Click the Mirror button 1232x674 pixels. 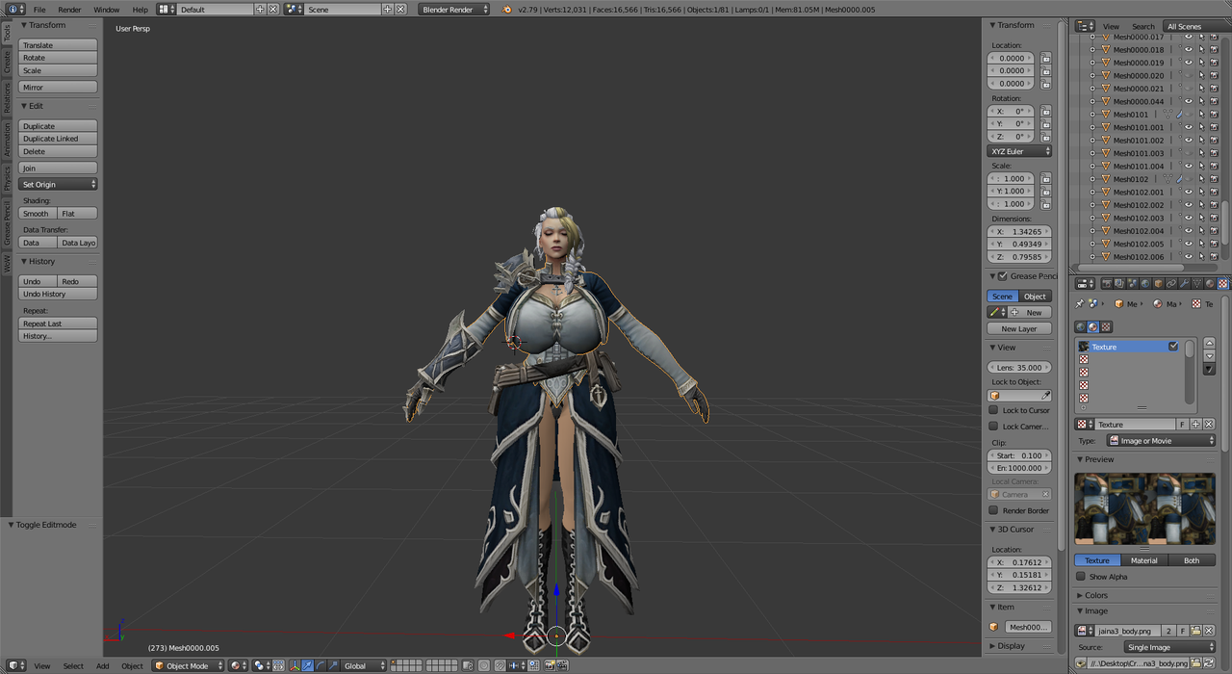(58, 88)
